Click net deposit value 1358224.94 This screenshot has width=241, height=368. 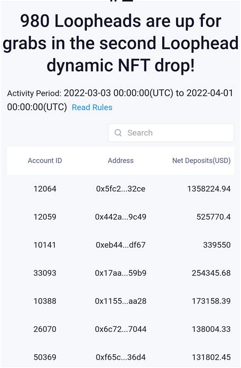coord(209,189)
